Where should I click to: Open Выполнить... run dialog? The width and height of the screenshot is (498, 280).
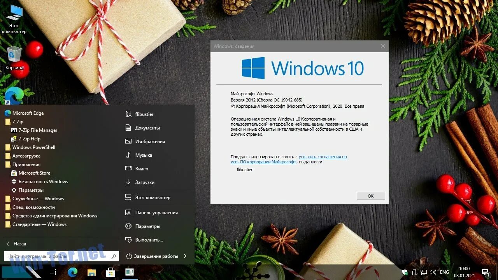coord(144,240)
